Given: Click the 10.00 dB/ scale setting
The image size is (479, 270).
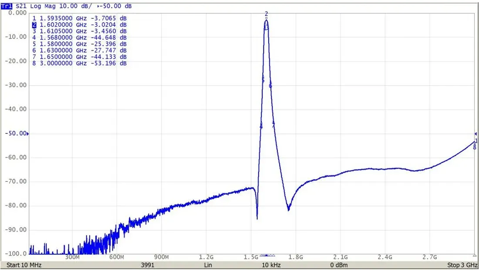Looking at the screenshot, I should (x=75, y=6).
